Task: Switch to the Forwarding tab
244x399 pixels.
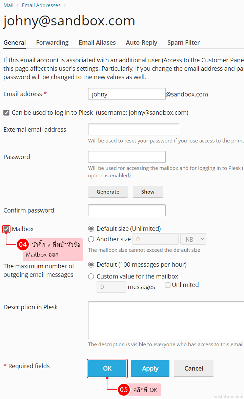Action: (52, 43)
